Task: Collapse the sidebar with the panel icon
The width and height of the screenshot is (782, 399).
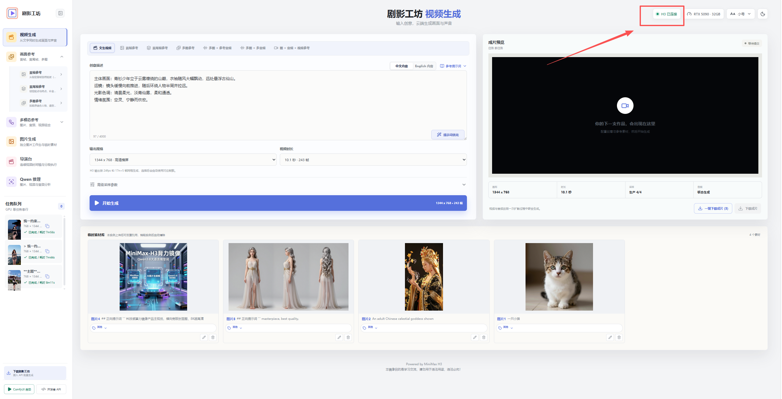Action: click(x=60, y=13)
